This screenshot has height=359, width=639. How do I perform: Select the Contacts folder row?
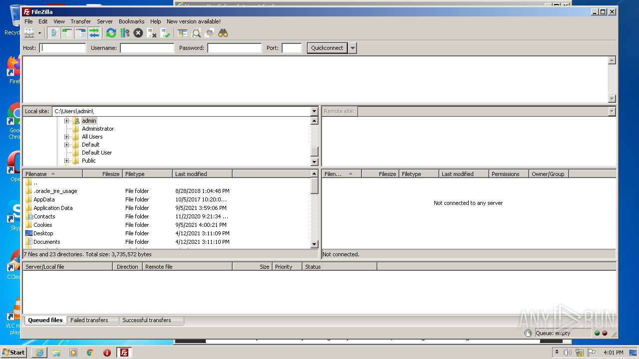coord(167,216)
